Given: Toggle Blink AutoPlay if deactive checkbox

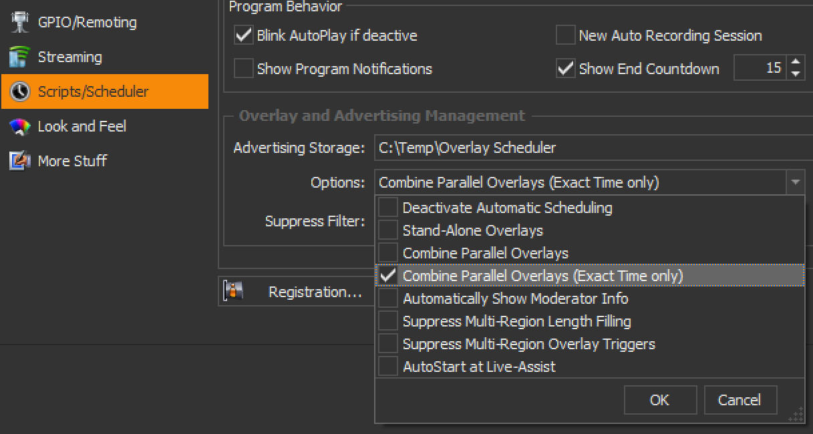Looking at the screenshot, I should pyautogui.click(x=244, y=35).
